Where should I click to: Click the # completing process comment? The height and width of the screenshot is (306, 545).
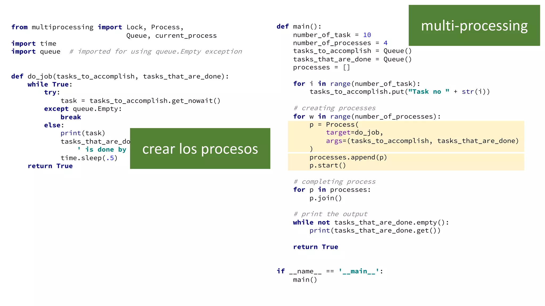point(335,182)
